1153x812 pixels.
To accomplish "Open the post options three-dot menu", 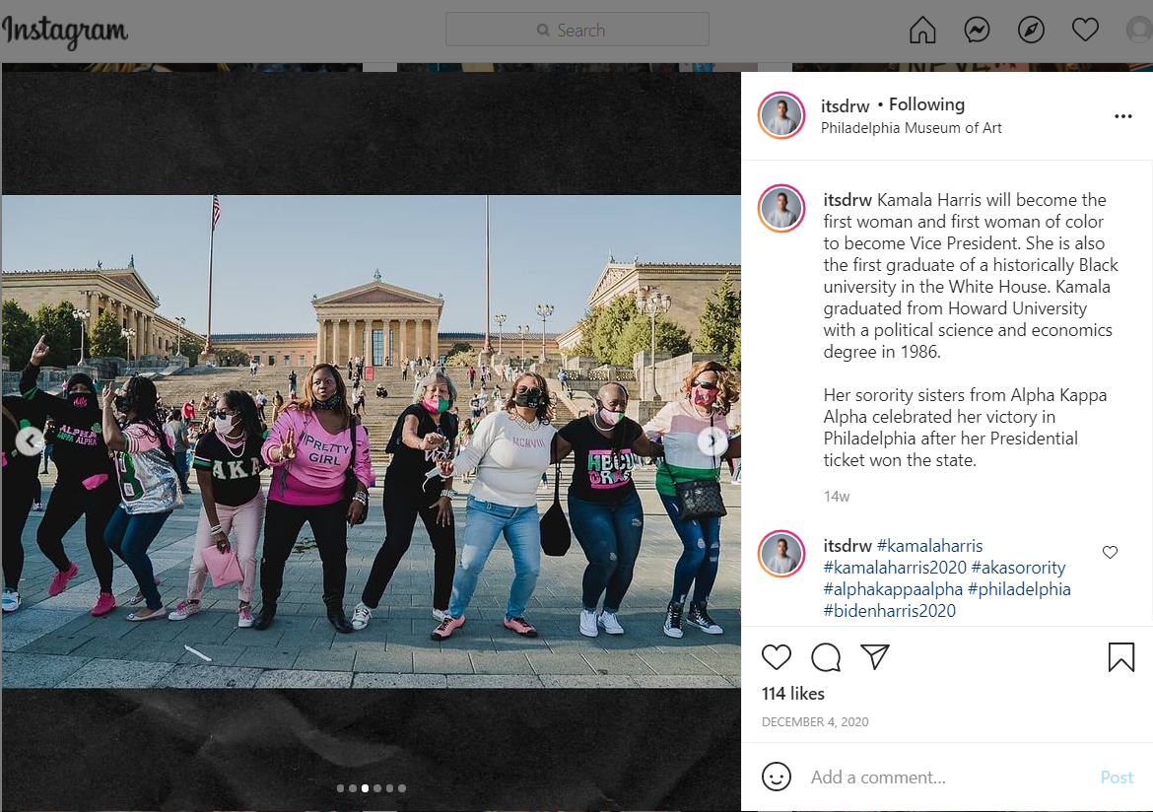I will coord(1122,116).
